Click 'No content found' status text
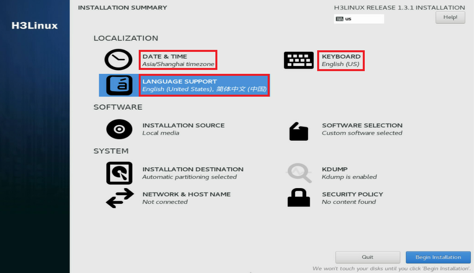This screenshot has width=474, height=273. (x=349, y=202)
